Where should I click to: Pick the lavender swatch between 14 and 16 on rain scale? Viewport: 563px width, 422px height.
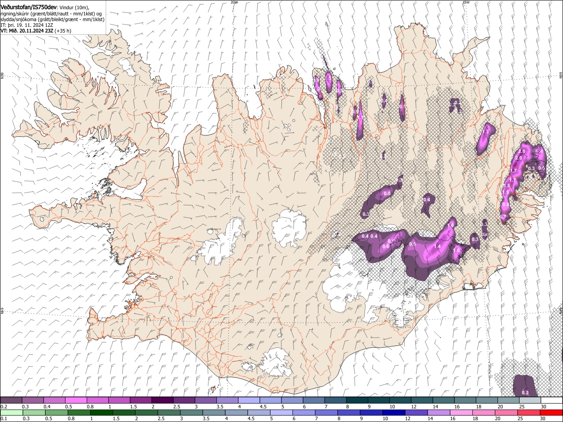[x=439, y=412]
